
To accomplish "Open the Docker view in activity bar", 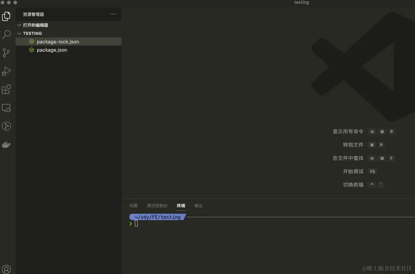I will tap(6, 145).
